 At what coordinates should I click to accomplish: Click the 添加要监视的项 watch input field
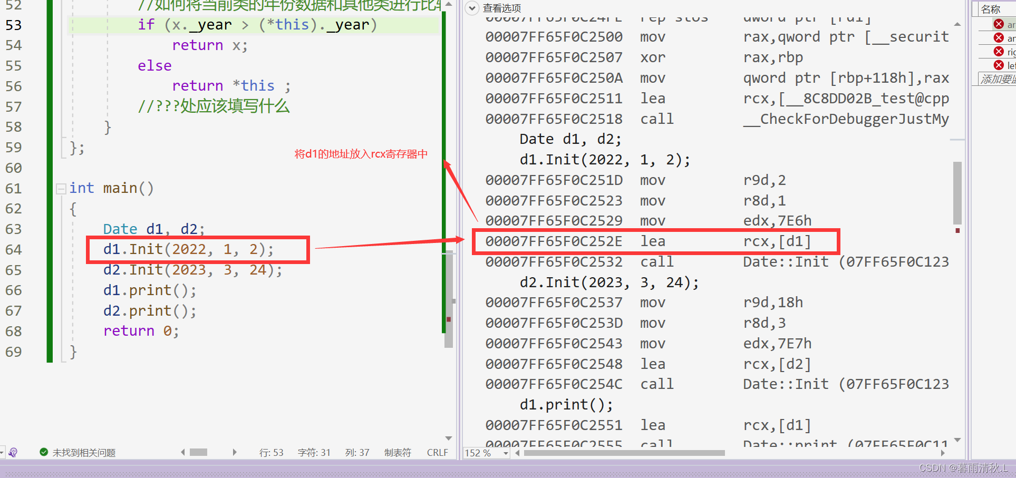point(997,79)
